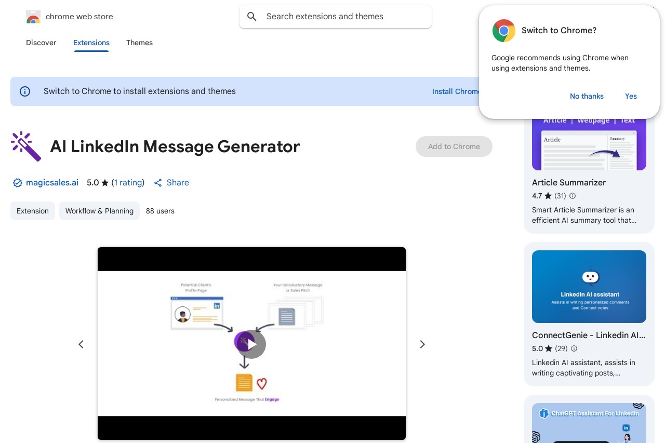Viewport: 665px width, 443px height.
Task: Show the next screenshot in the carousel
Action: tap(422, 344)
